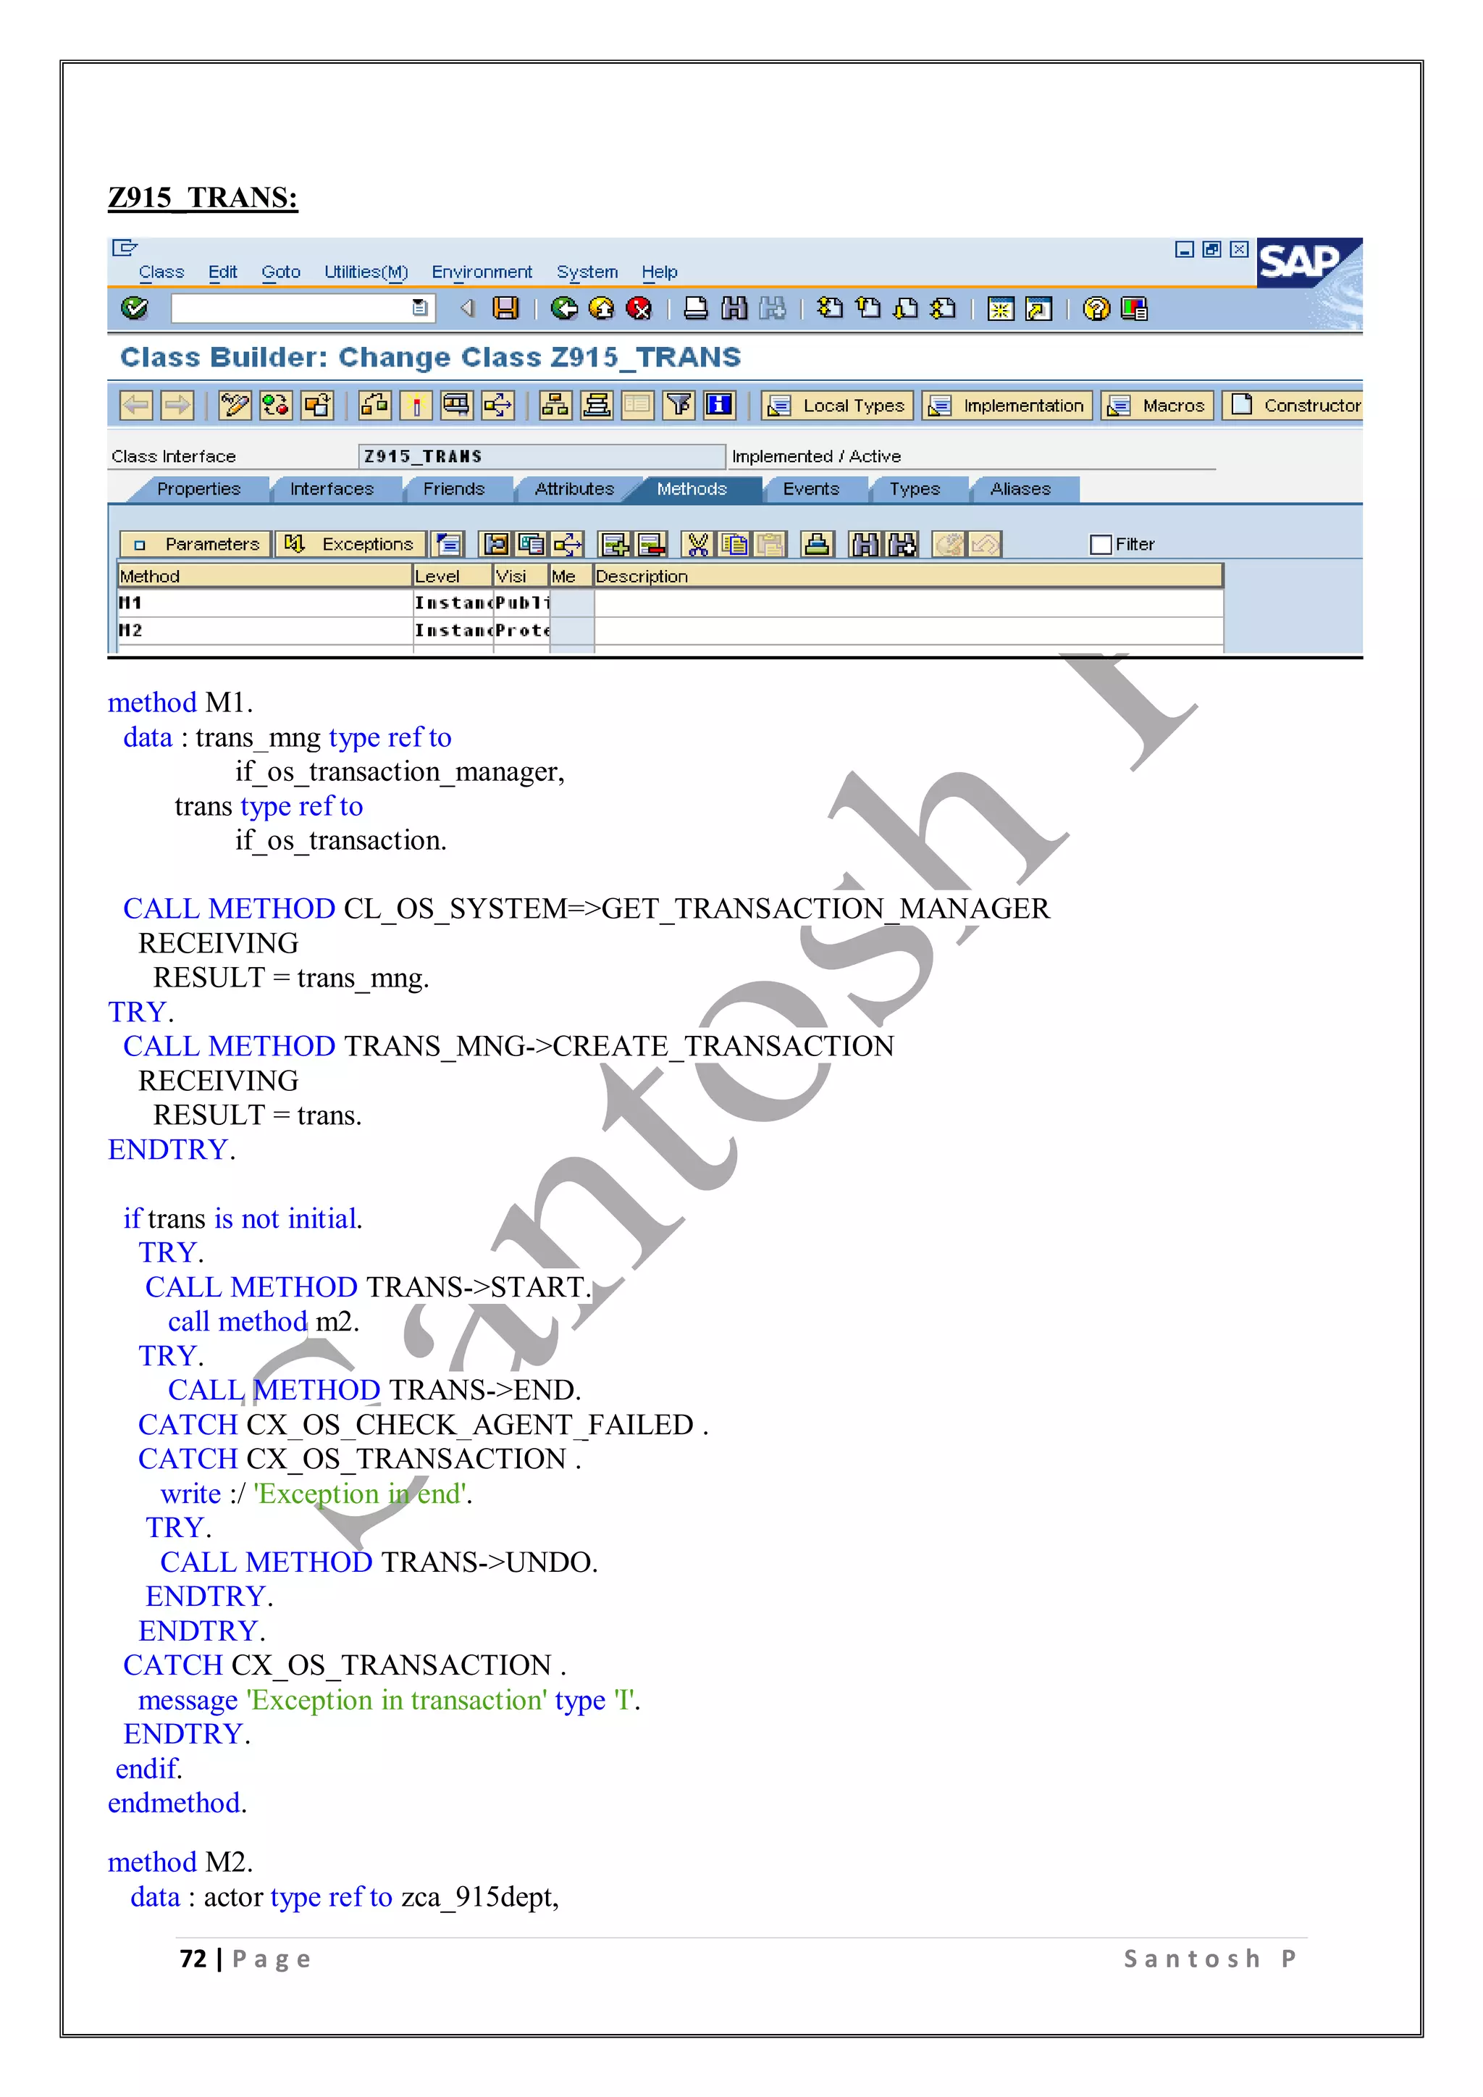Click the green Enter checkmark icon
The height and width of the screenshot is (2097, 1483).
click(134, 308)
